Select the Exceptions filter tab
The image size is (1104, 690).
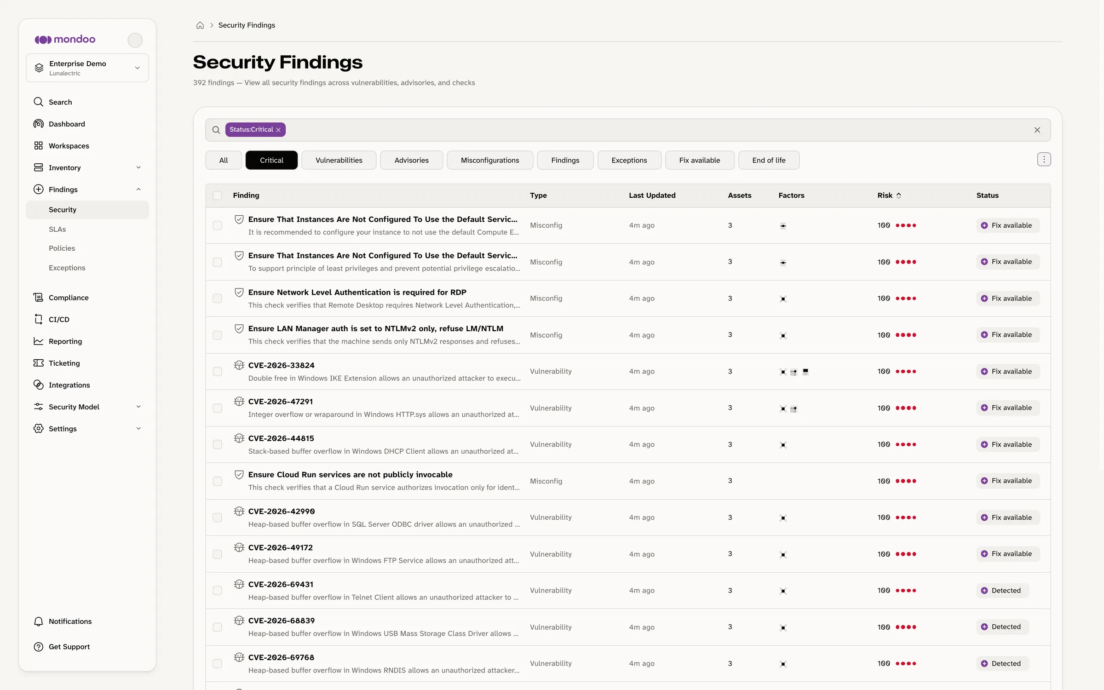point(629,160)
